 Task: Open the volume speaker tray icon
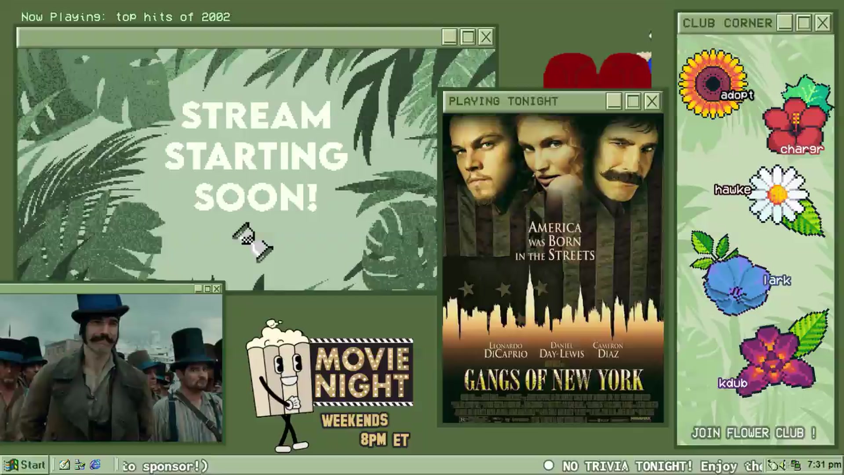click(783, 465)
